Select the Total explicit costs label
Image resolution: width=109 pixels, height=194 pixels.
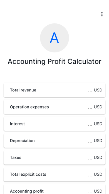[28, 174]
